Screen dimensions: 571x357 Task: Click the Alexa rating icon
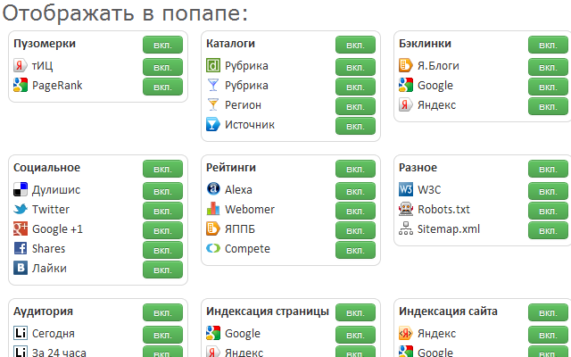tap(213, 189)
